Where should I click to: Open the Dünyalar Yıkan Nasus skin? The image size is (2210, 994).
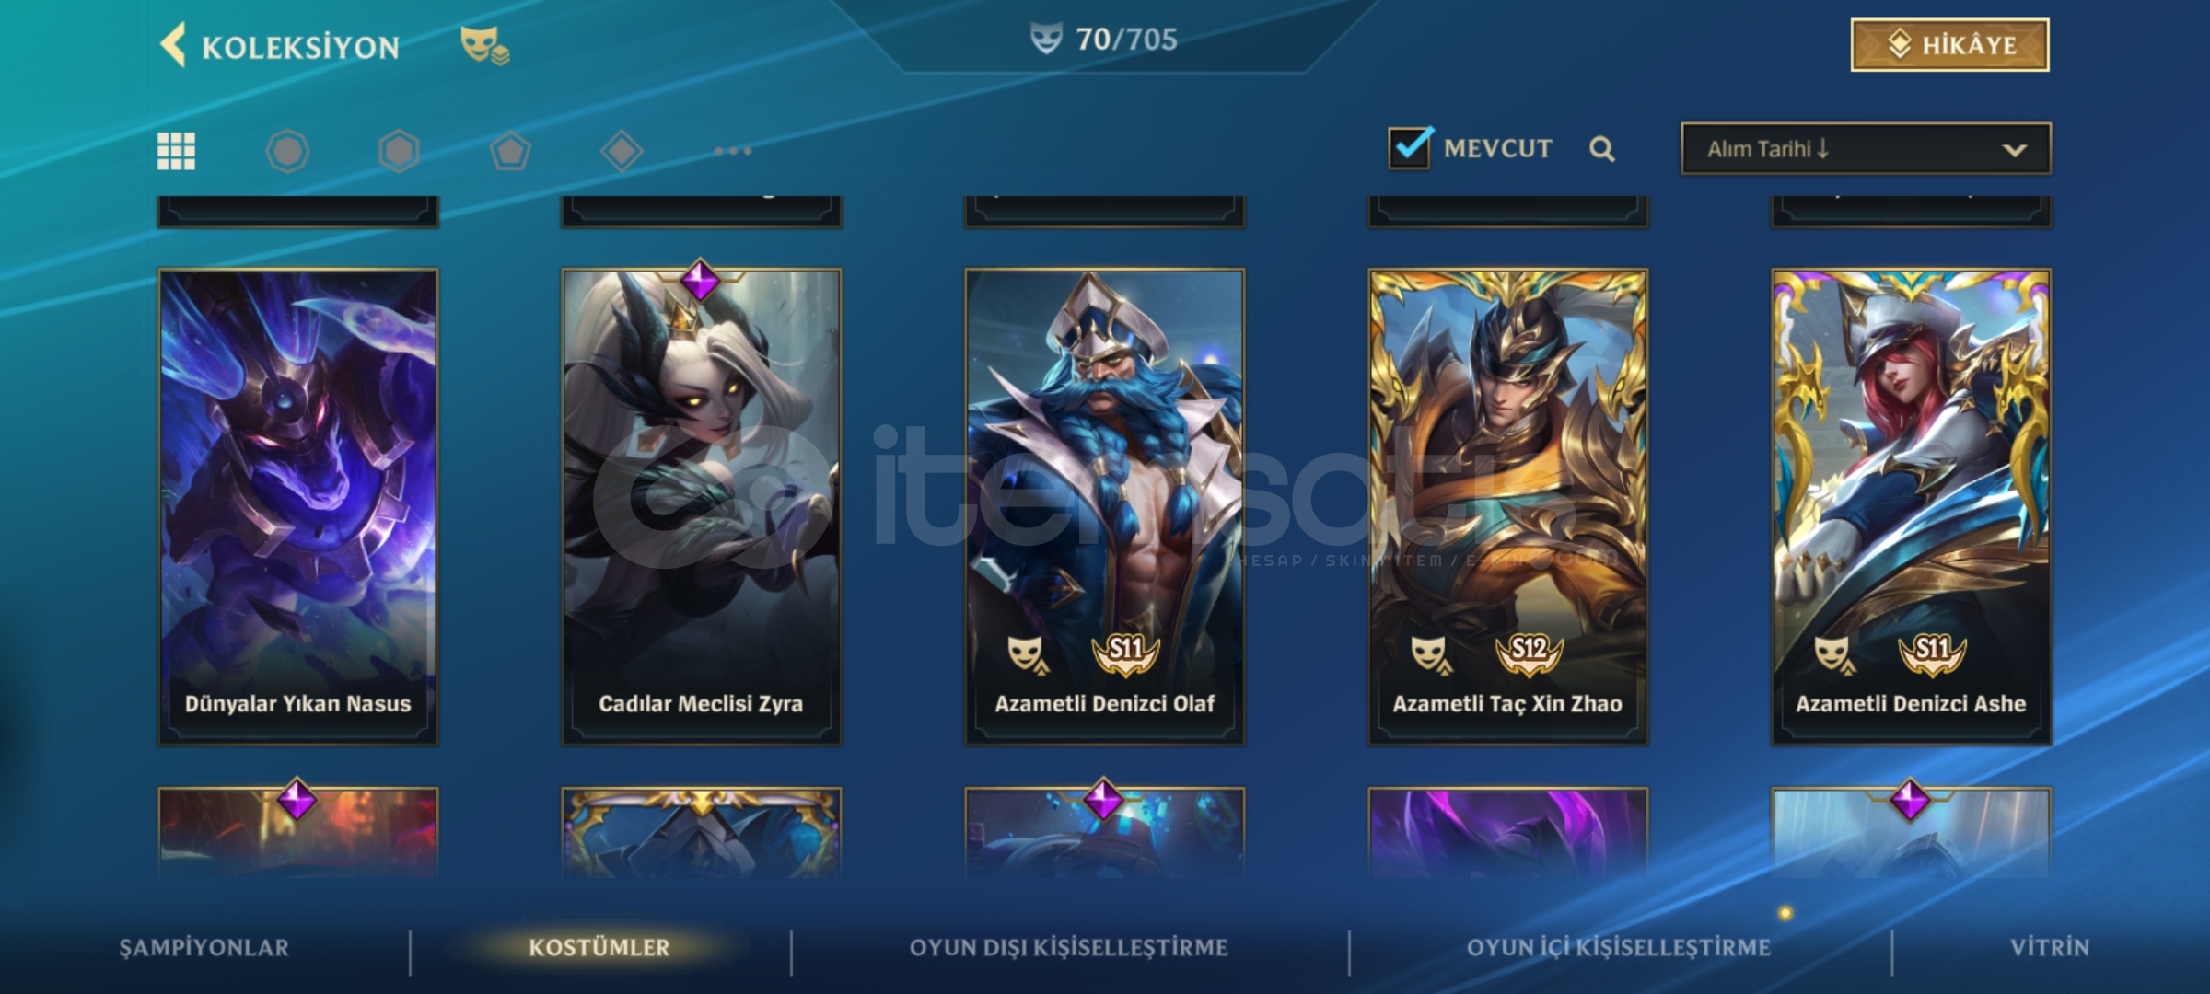point(298,506)
